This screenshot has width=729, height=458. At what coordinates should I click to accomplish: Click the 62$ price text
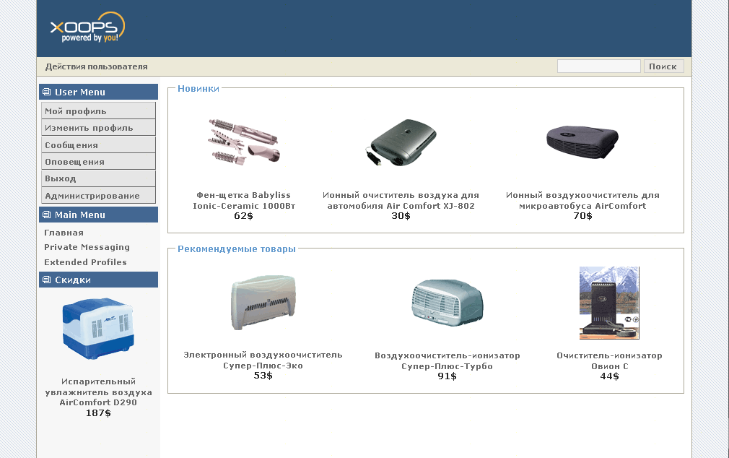click(244, 215)
